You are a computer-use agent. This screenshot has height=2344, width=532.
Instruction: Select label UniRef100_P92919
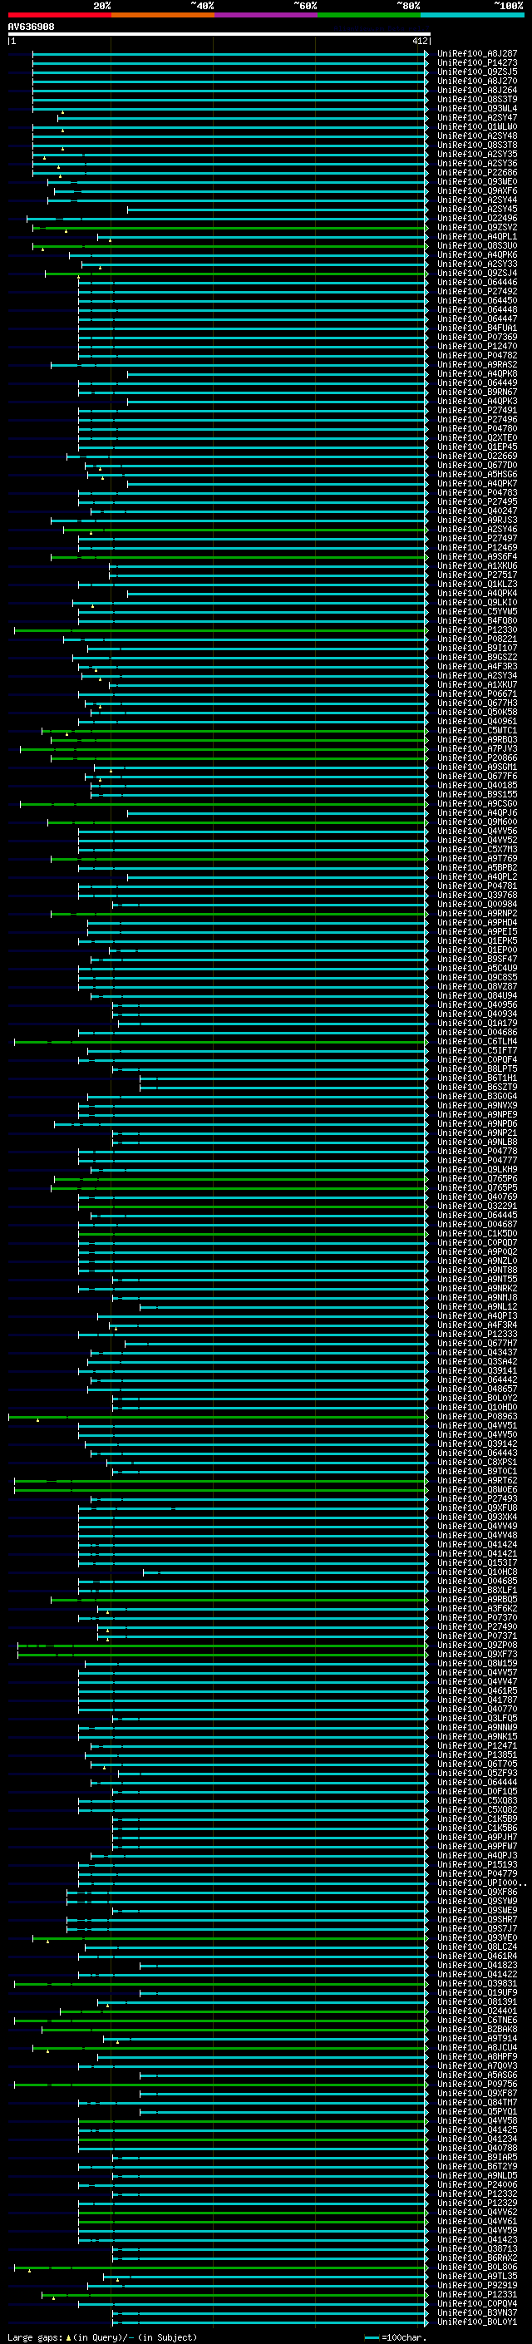[x=477, y=2286]
